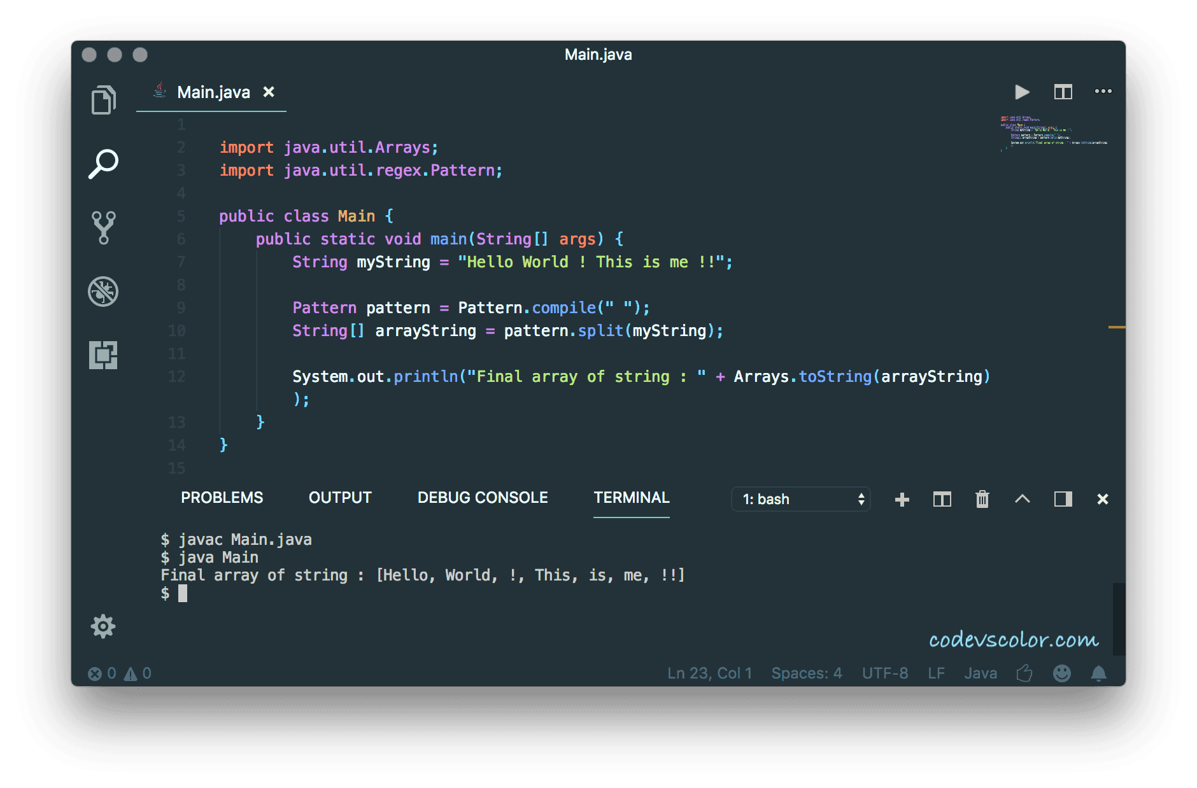The height and width of the screenshot is (788, 1197).
Task: Click line number 12 in the gutter
Action: tap(176, 377)
